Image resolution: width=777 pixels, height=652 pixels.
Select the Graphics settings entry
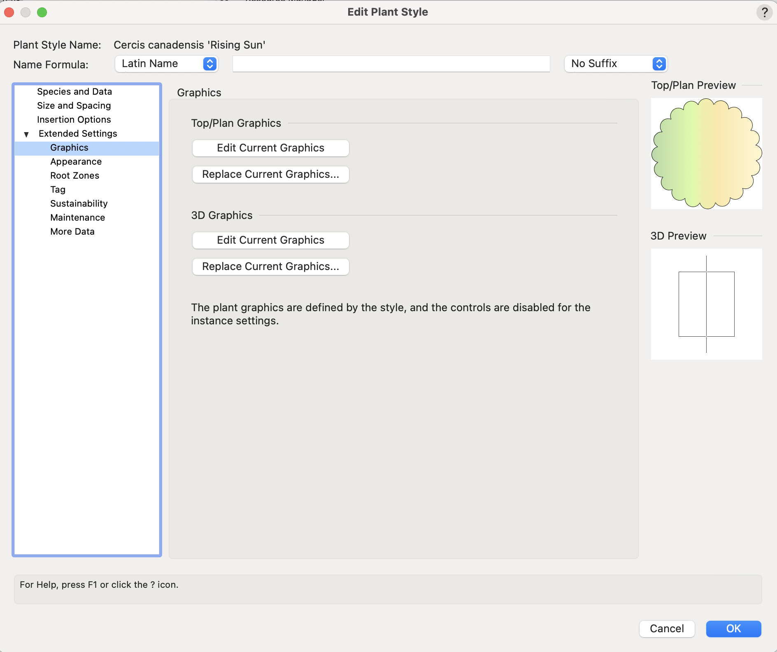point(69,147)
